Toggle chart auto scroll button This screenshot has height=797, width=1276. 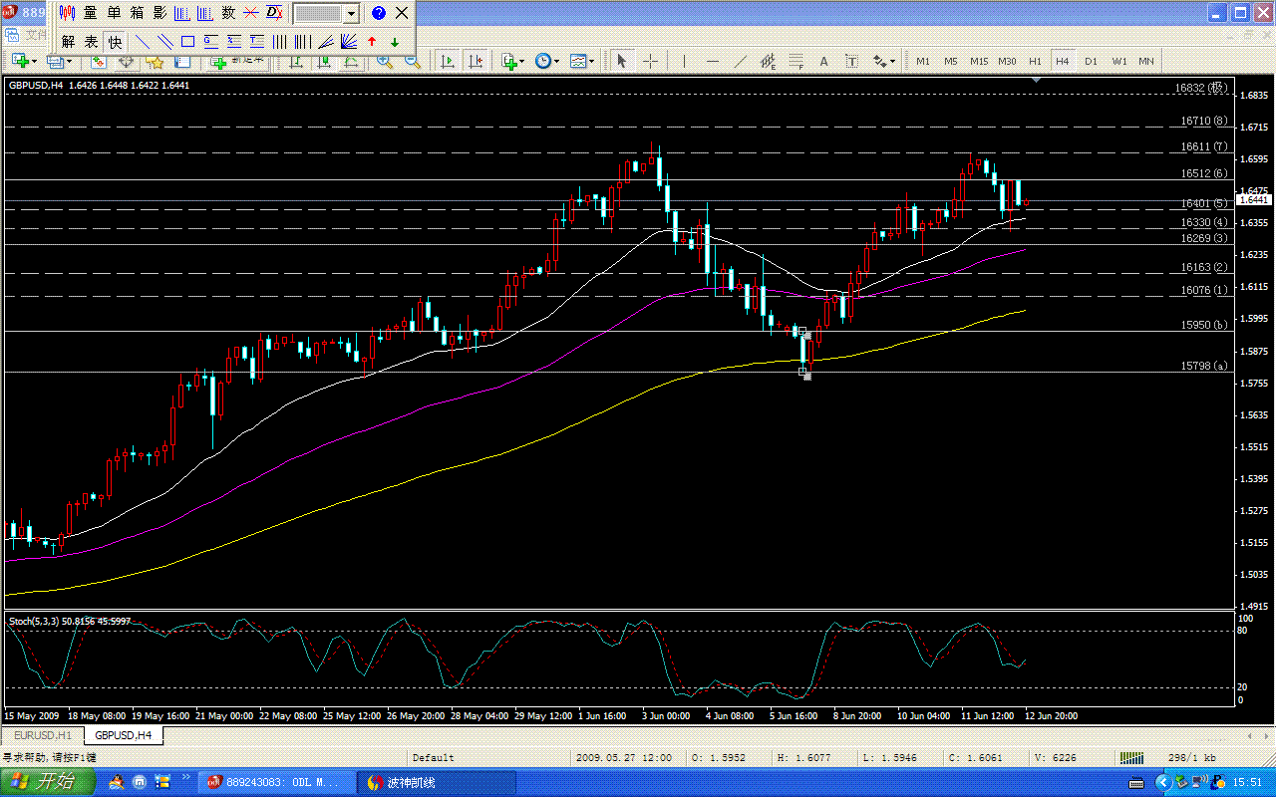pos(447,61)
